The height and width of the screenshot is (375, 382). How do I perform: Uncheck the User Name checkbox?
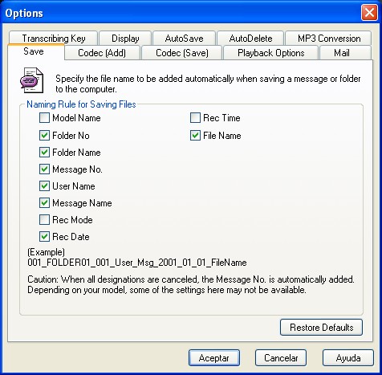pyautogui.click(x=44, y=186)
